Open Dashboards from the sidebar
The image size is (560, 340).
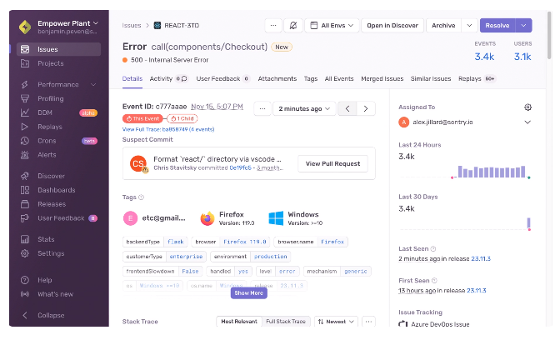[56, 190]
